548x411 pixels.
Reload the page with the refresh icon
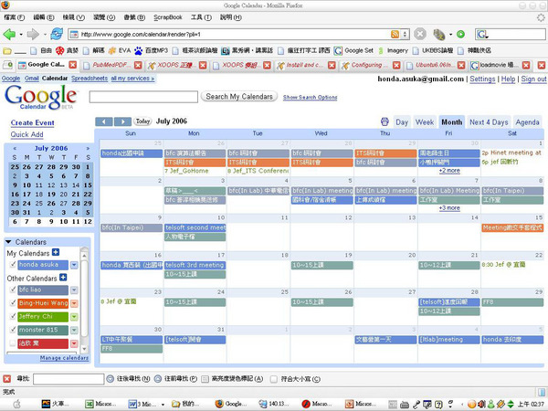coord(57,34)
